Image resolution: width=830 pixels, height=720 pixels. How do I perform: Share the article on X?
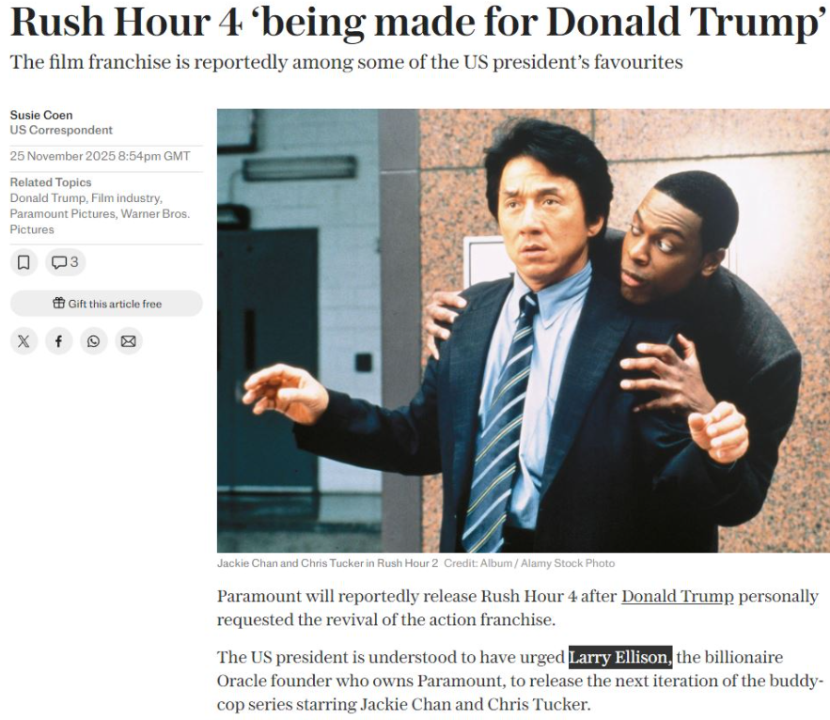23,341
